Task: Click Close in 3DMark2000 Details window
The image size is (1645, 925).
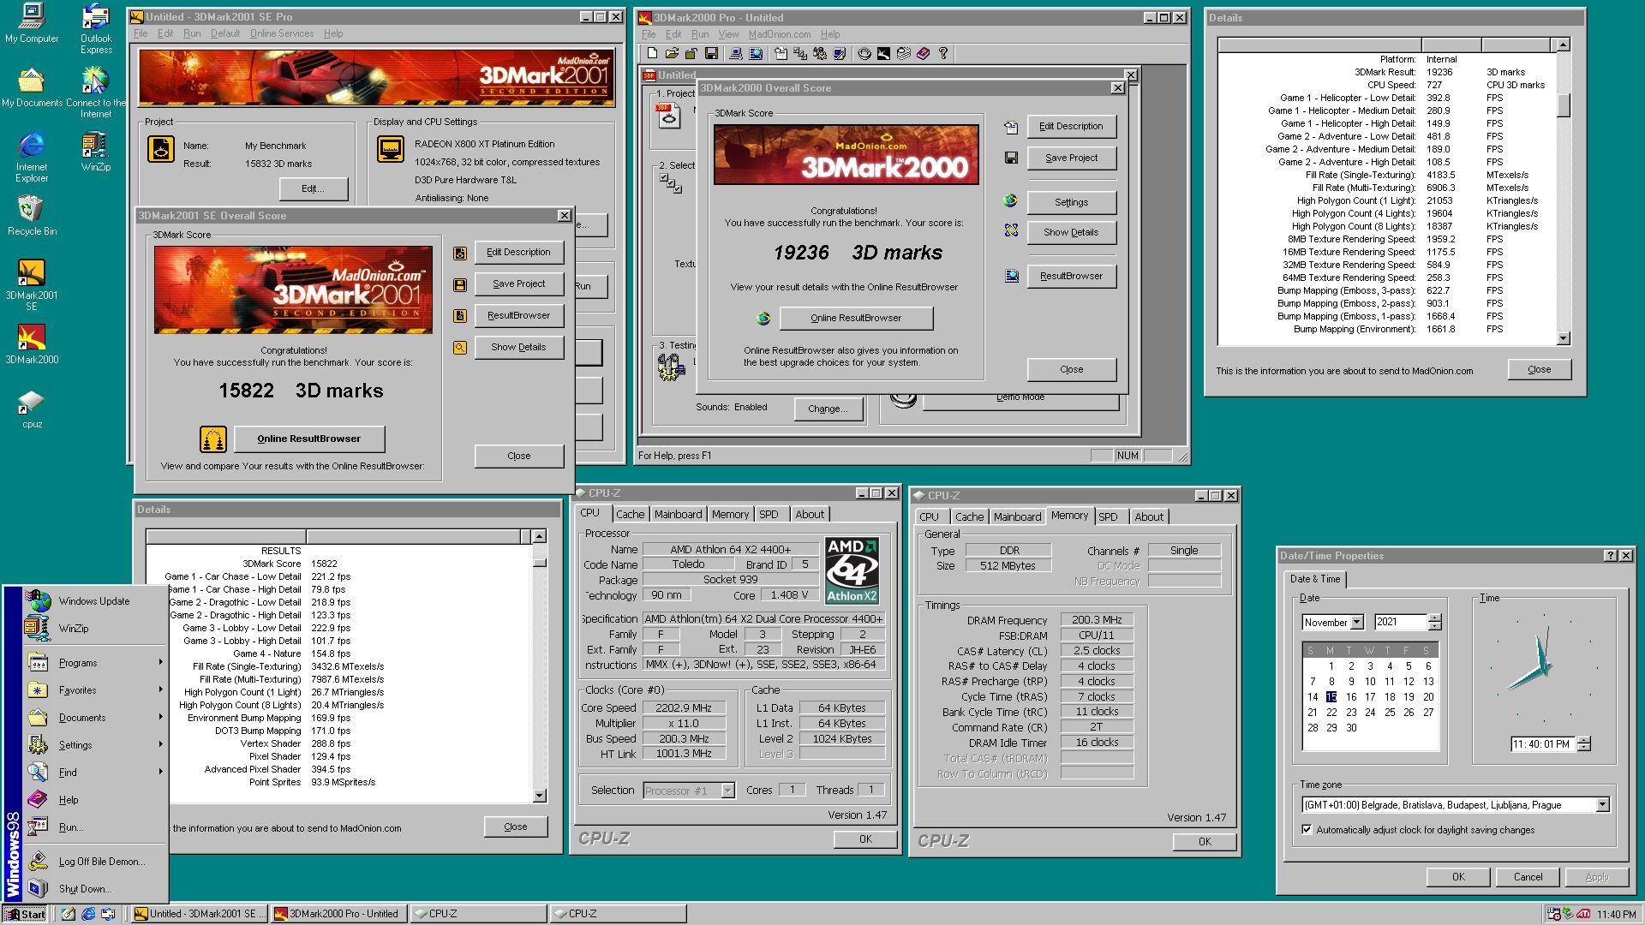Action: [1539, 369]
